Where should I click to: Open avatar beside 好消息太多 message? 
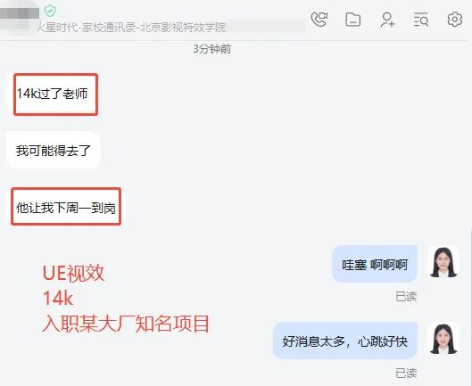443,338
